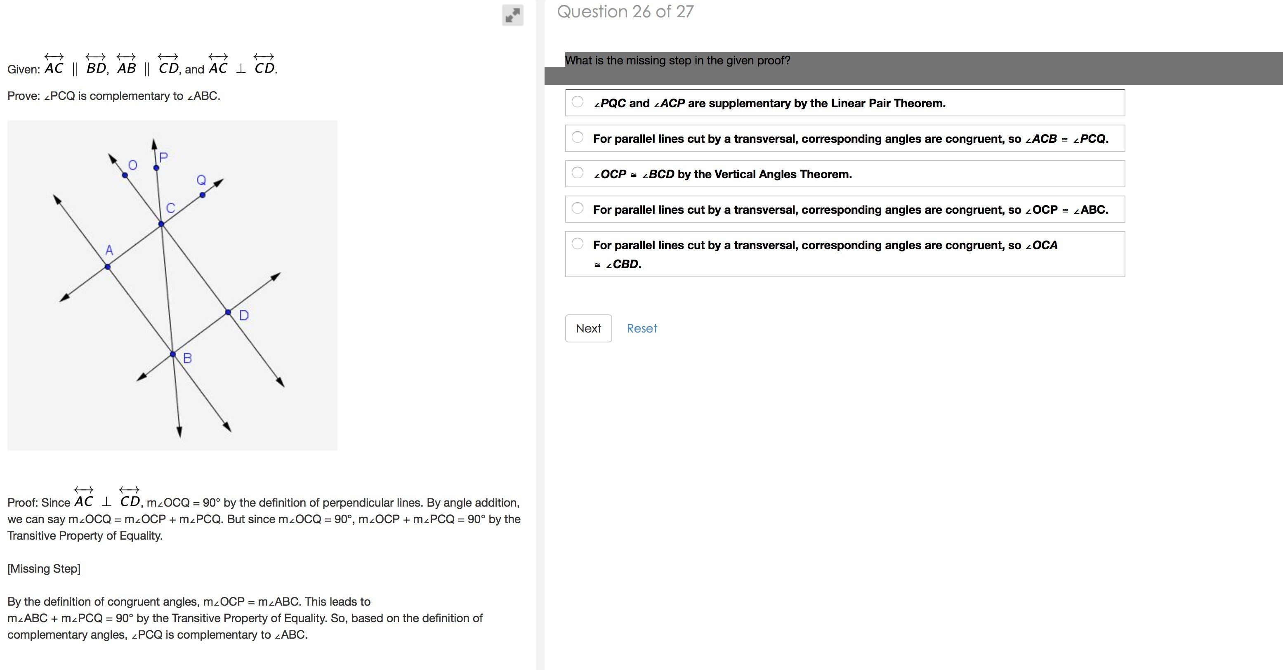This screenshot has width=1283, height=670.
Task: Click the Next button
Action: pos(588,328)
